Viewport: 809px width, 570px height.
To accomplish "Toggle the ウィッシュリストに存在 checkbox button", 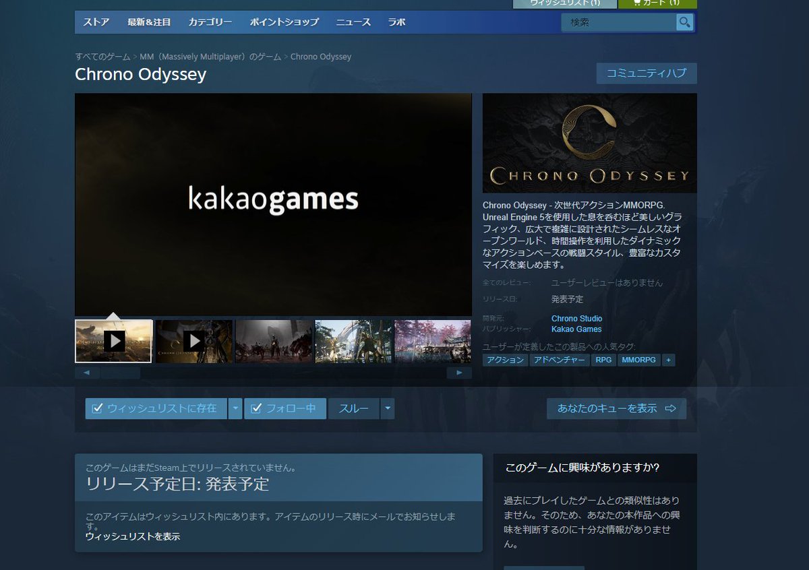I will coord(156,408).
